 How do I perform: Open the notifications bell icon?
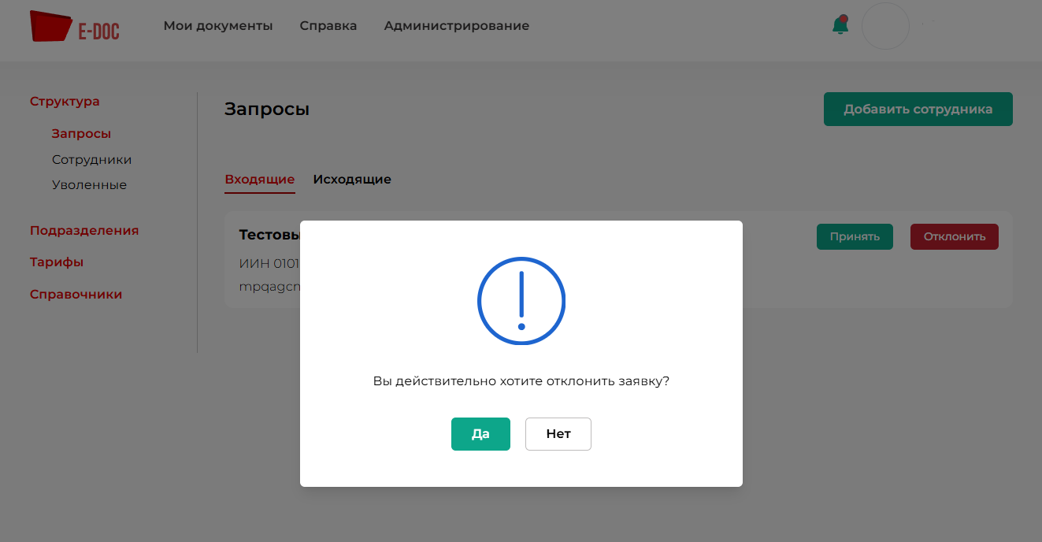coord(840,25)
